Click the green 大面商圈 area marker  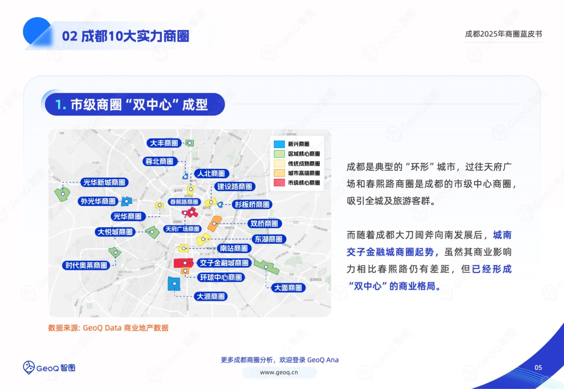click(266, 267)
